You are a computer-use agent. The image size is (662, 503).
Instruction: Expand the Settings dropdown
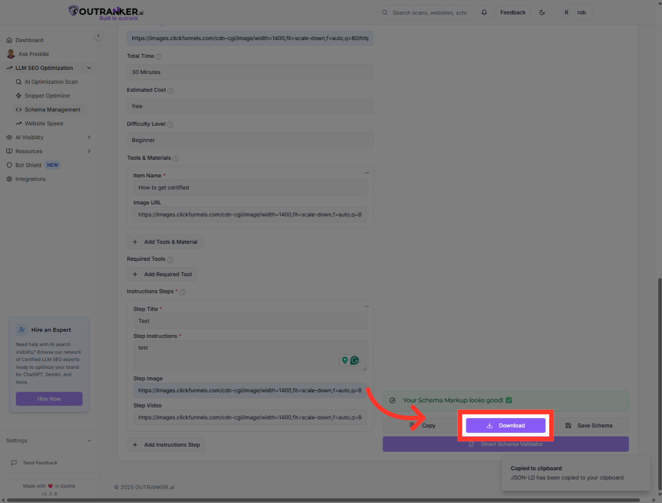tap(89, 441)
